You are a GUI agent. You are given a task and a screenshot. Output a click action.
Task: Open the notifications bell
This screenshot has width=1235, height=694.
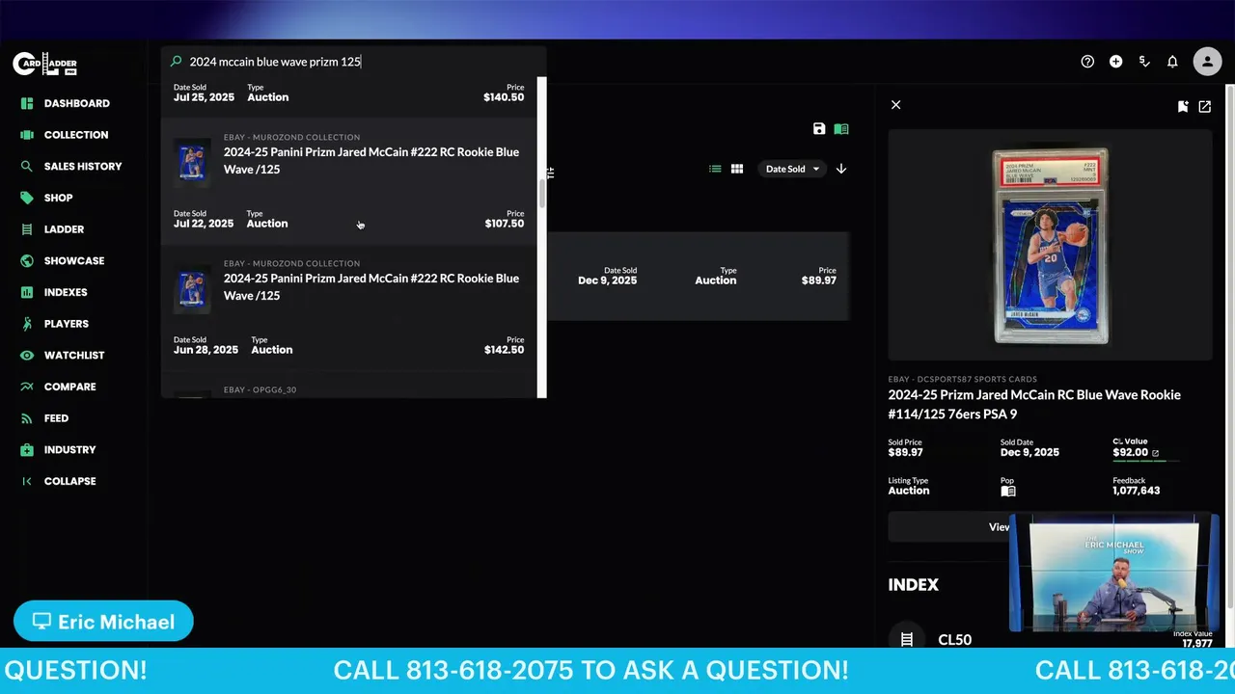click(x=1172, y=62)
